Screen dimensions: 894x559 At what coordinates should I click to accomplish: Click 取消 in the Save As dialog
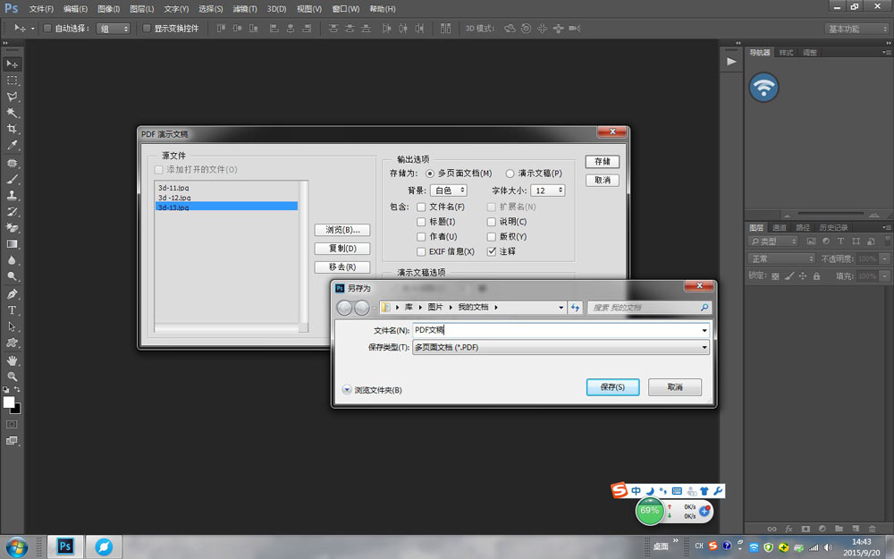[675, 386]
